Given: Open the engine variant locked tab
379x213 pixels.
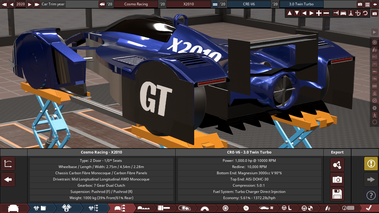Looking at the screenshot, I should click(x=67, y=208).
